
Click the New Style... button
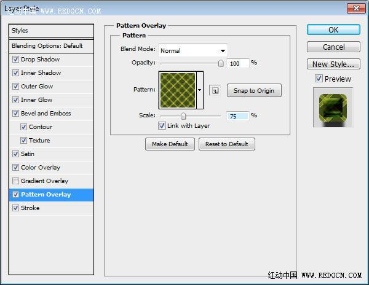tap(333, 64)
